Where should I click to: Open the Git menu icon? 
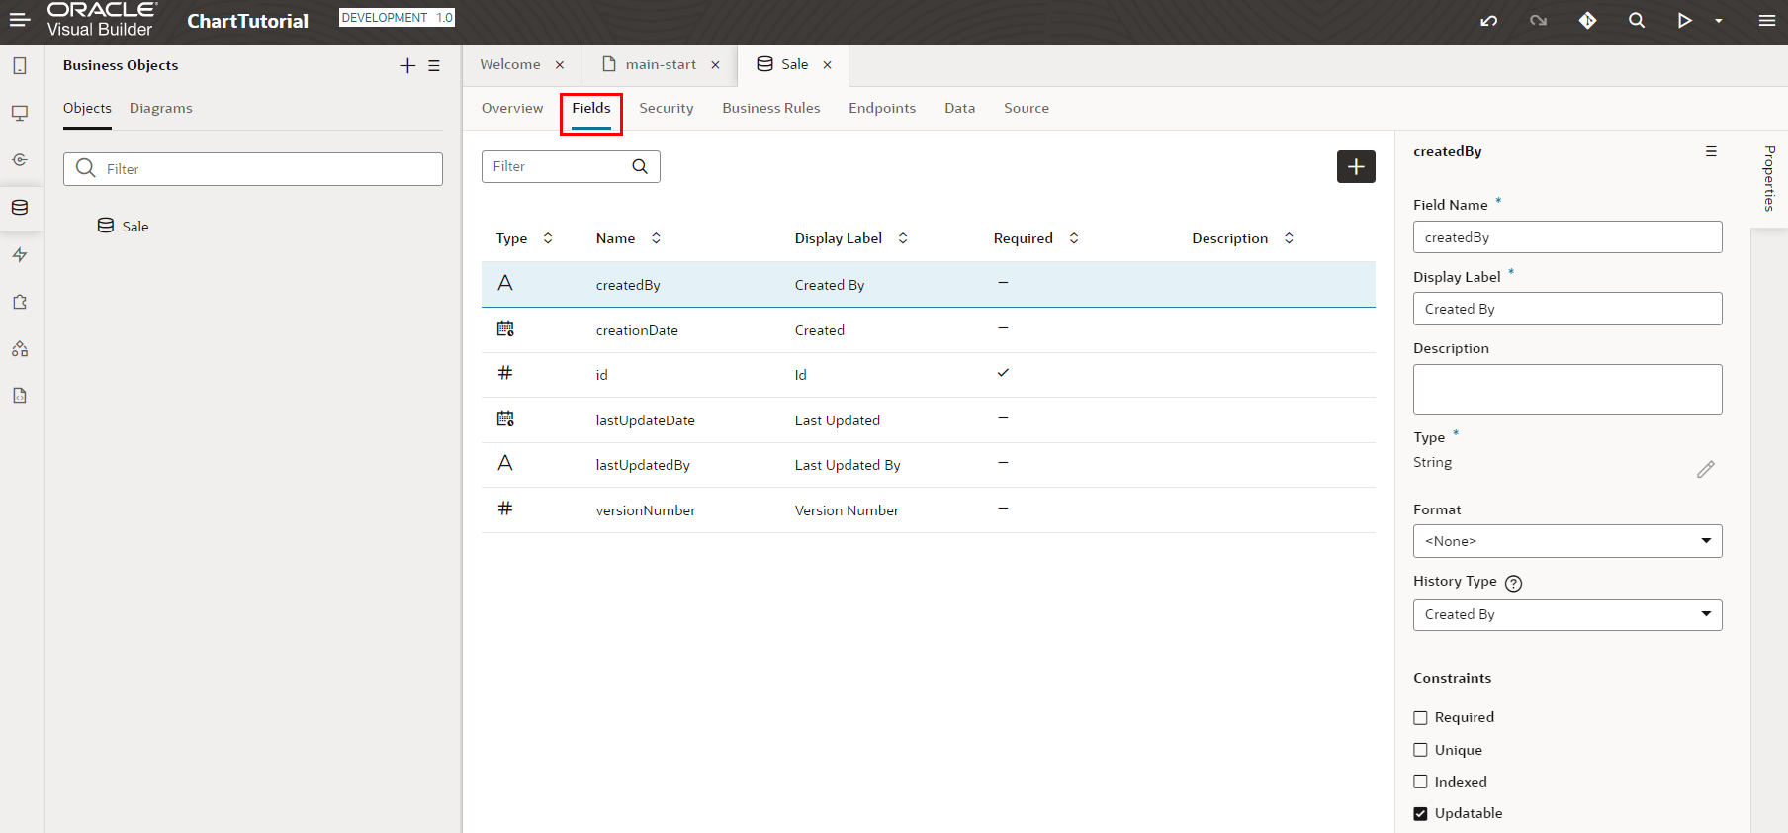click(1587, 21)
